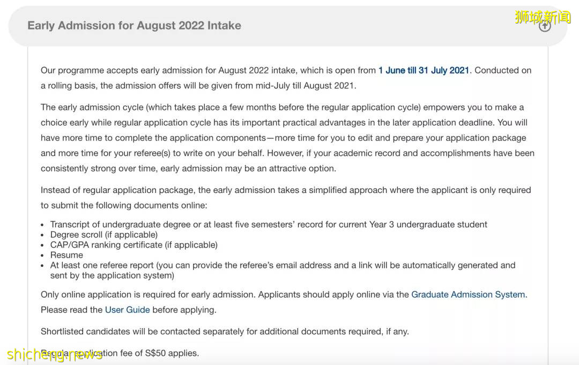The image size is (579, 365).
Task: Click the "Only online application is required" sentence
Action: [225, 294]
